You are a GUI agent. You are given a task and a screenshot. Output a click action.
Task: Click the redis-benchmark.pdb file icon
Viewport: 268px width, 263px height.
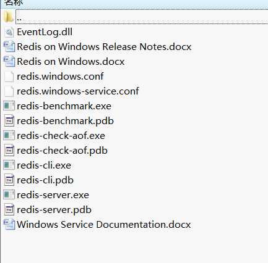[9, 121]
